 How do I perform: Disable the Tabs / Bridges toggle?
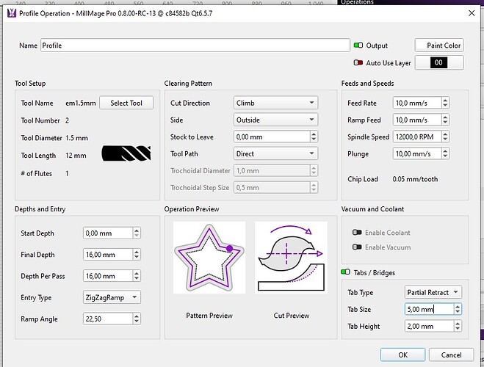pos(347,273)
